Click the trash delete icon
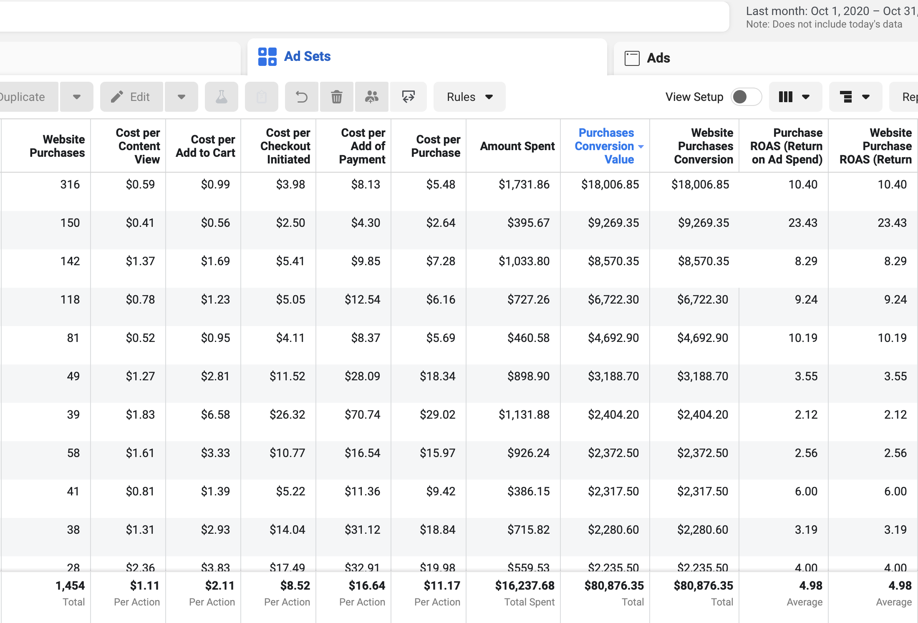The image size is (918, 623). pos(337,97)
